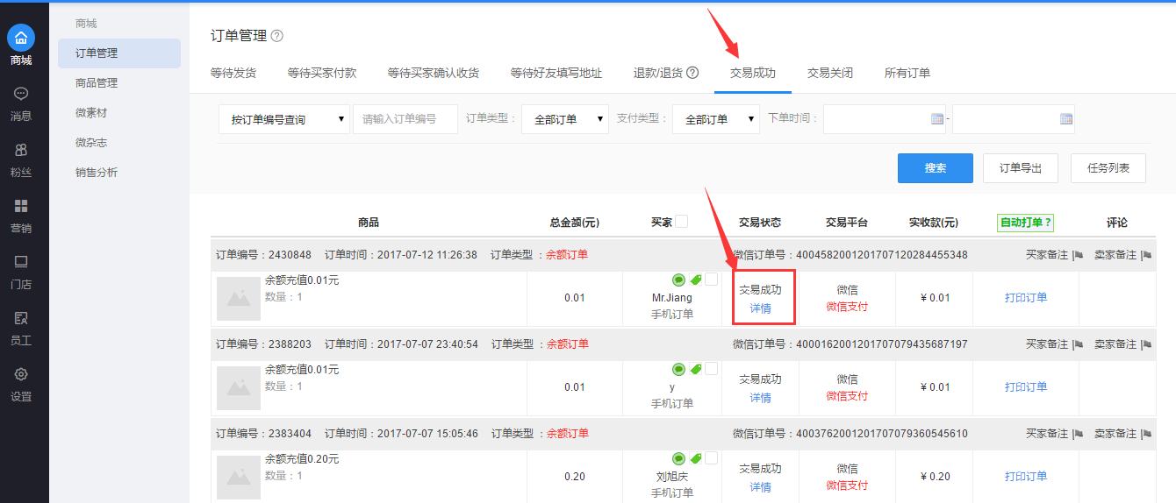Screen dimensions: 1176x503
Task: Open the 营销 marketing icon
Action: pos(21,206)
